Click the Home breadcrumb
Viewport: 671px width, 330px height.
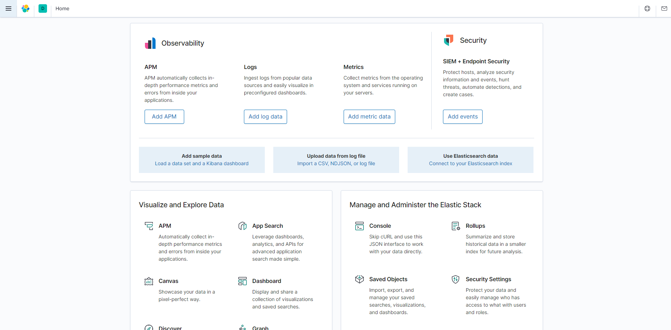click(62, 8)
